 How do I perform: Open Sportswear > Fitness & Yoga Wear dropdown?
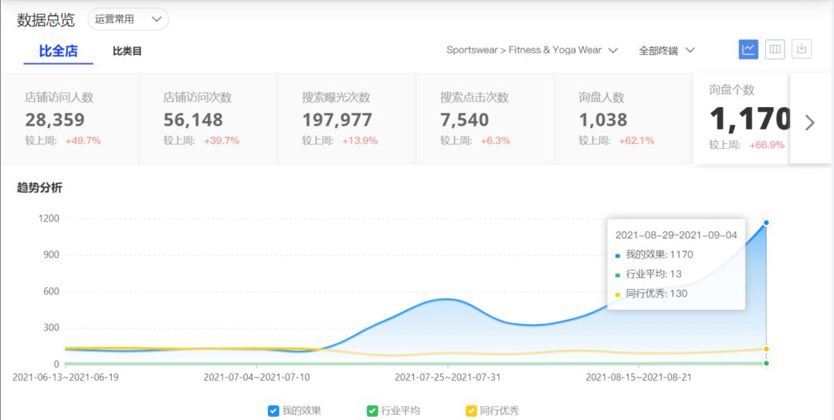(532, 50)
